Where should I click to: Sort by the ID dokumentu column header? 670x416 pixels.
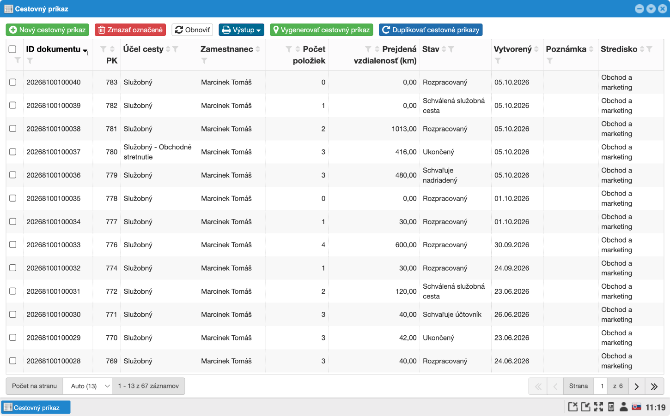tap(53, 49)
